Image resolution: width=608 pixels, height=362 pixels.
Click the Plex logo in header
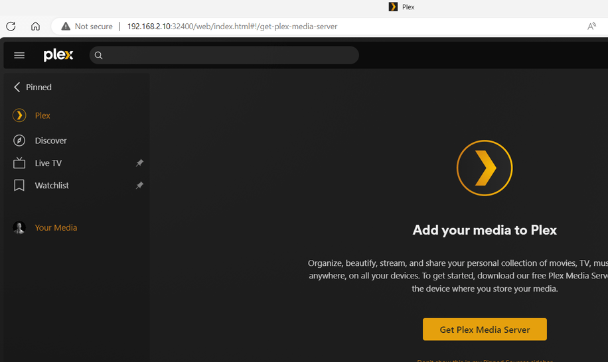point(58,55)
